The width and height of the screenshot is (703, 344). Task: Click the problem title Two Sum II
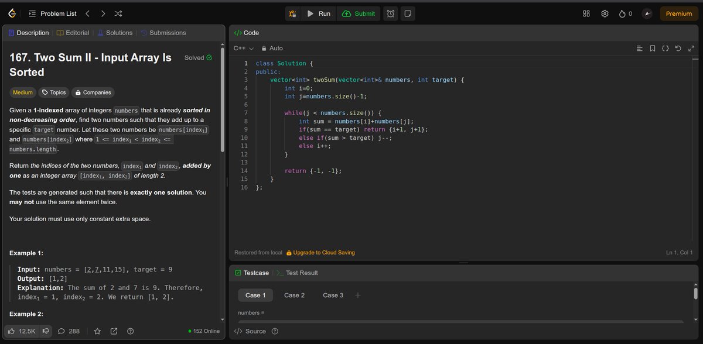click(x=91, y=64)
